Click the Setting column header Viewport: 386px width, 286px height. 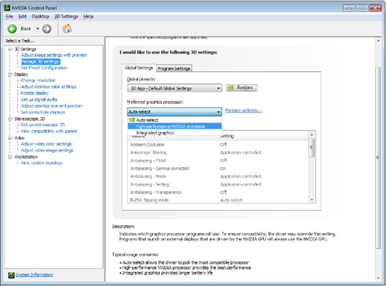click(x=264, y=136)
